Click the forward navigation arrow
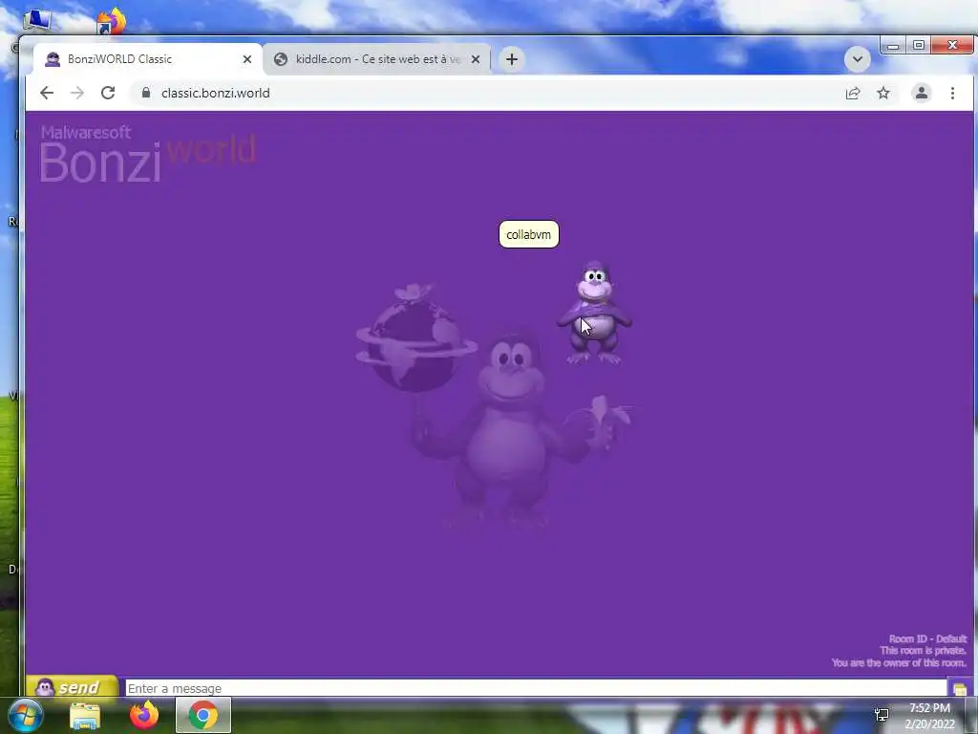978x734 pixels. point(77,93)
